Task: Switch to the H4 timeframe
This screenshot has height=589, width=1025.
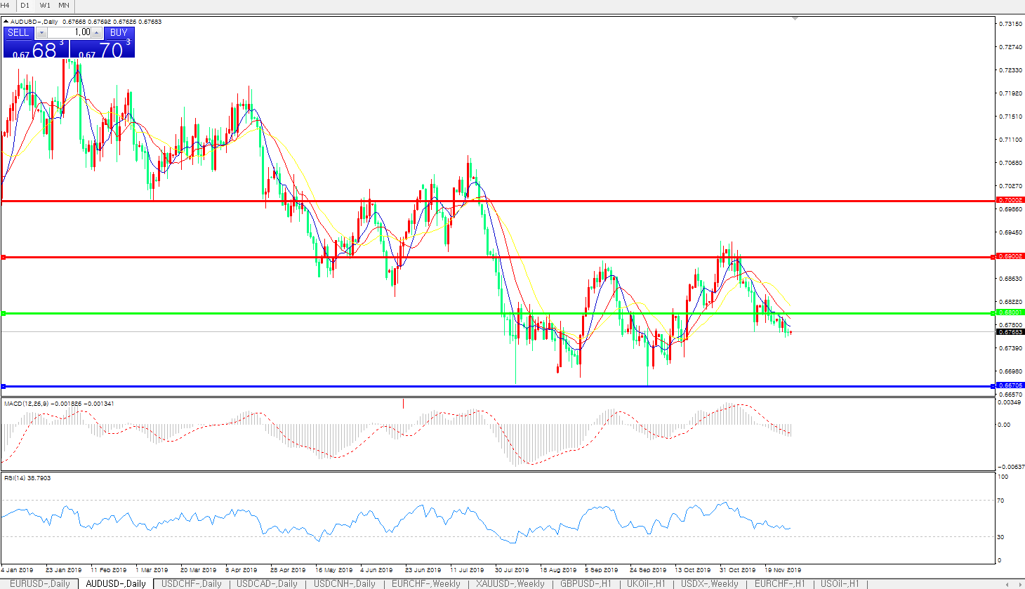Action: pos(6,6)
